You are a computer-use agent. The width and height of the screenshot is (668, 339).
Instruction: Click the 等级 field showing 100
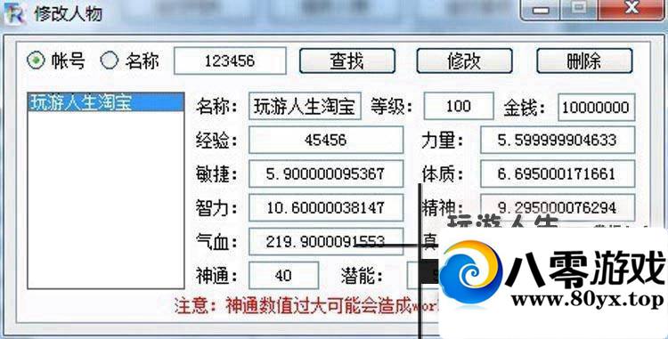pos(459,106)
